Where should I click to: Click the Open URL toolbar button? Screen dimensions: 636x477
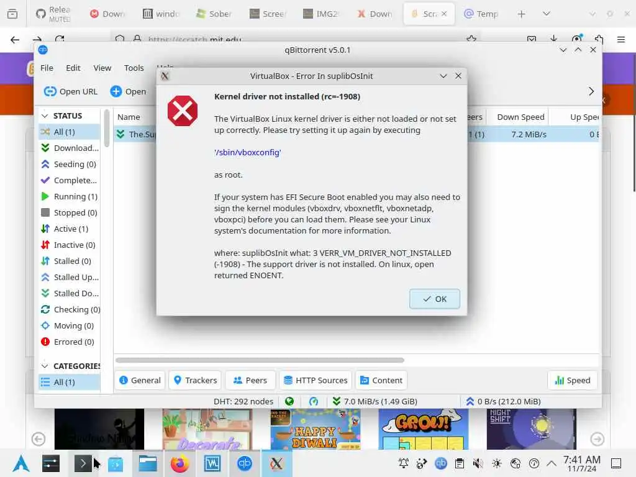tap(71, 92)
